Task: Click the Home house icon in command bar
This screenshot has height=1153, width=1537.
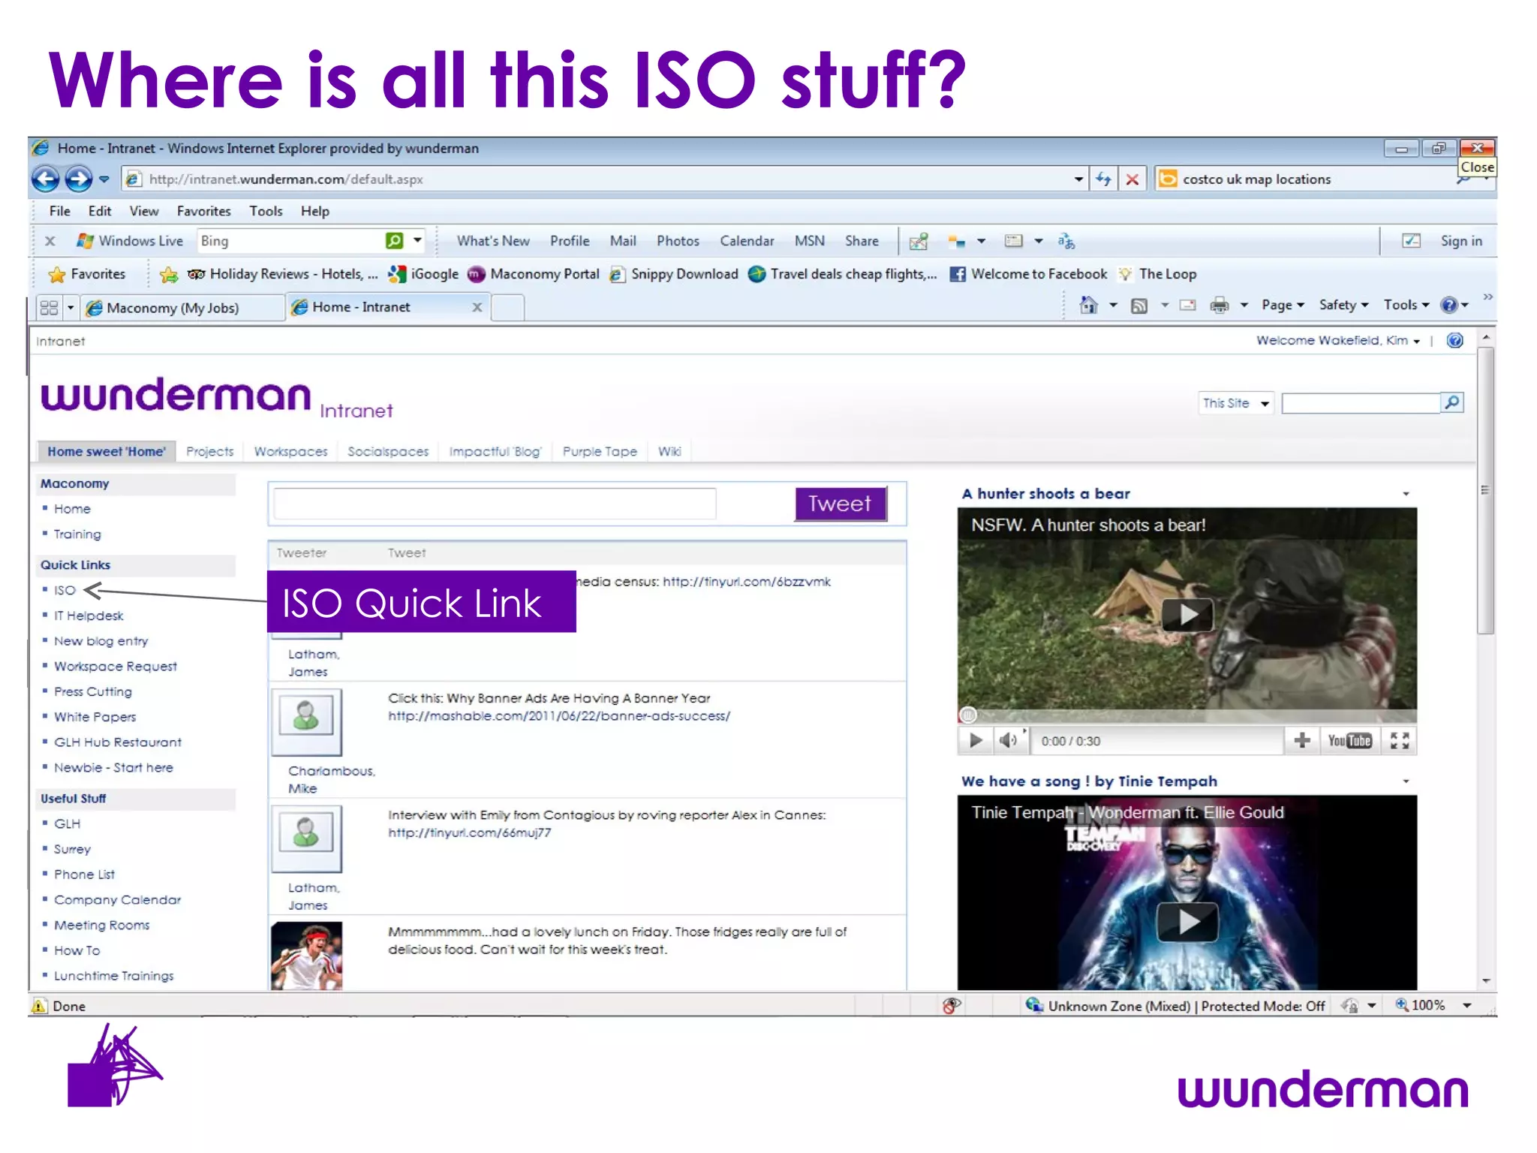Action: (x=1088, y=305)
